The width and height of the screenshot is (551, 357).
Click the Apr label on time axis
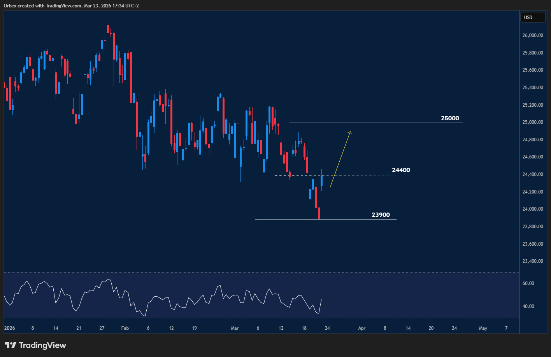pyautogui.click(x=362, y=328)
